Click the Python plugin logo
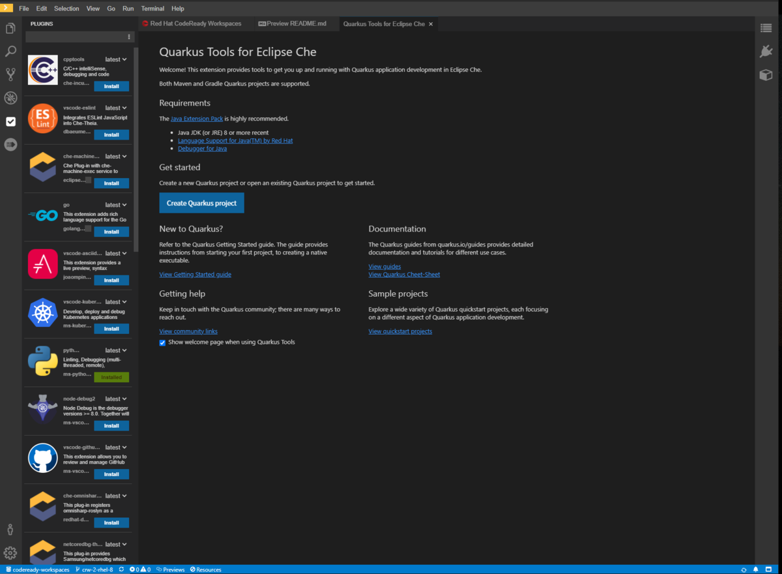Screen dimensions: 782x574 43,361
